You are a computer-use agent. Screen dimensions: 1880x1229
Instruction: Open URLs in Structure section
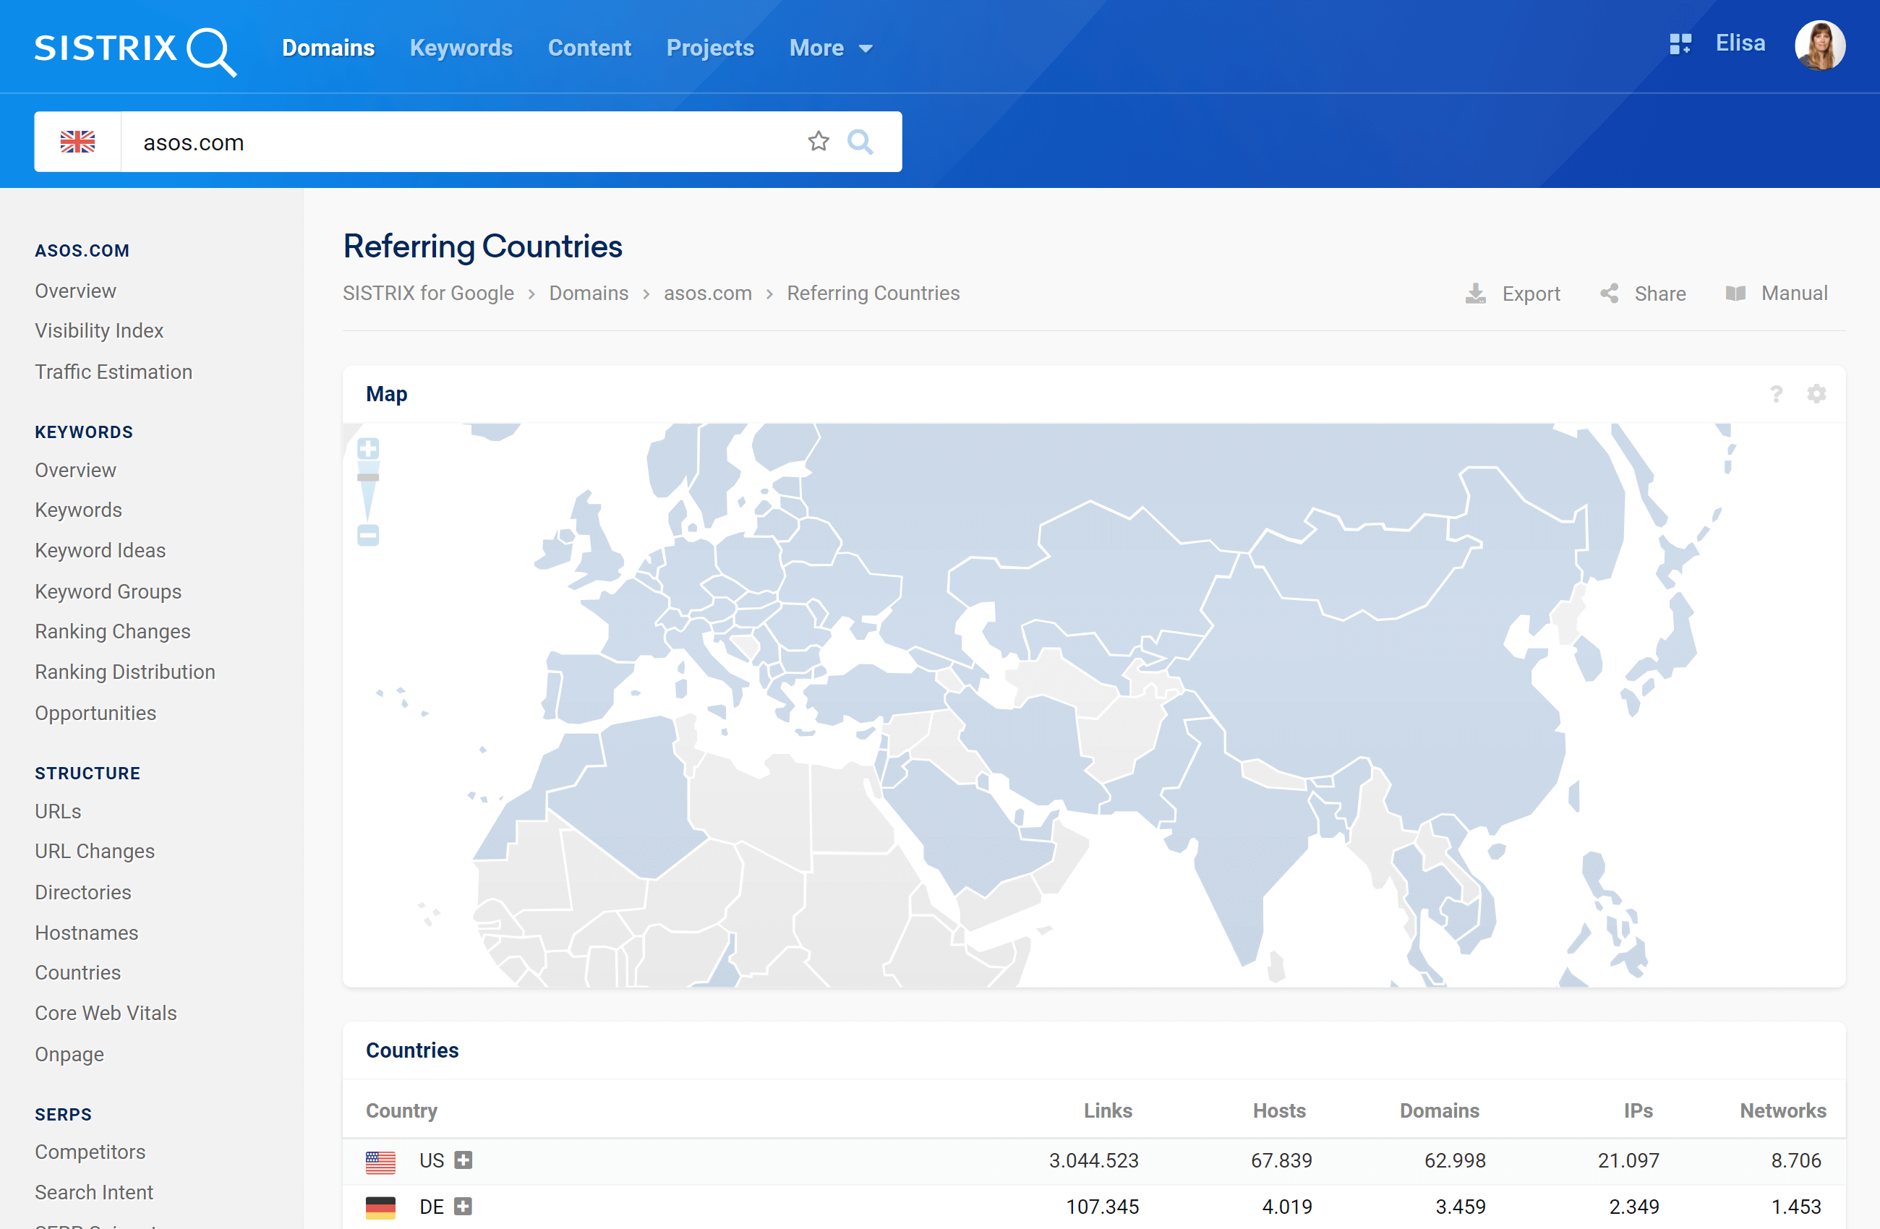tap(59, 812)
